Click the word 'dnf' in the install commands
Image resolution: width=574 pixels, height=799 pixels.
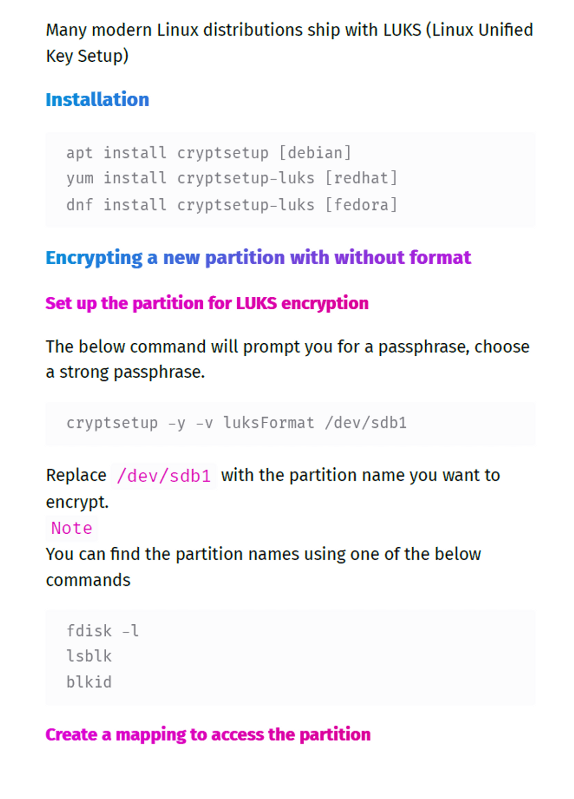[x=79, y=205]
